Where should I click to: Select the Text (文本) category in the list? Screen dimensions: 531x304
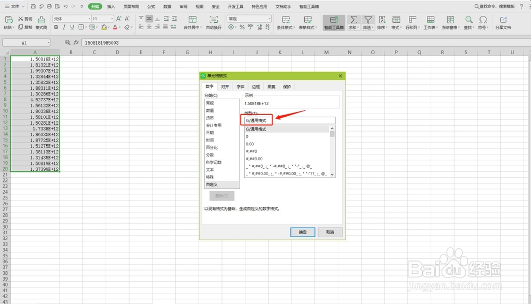[x=222, y=170]
